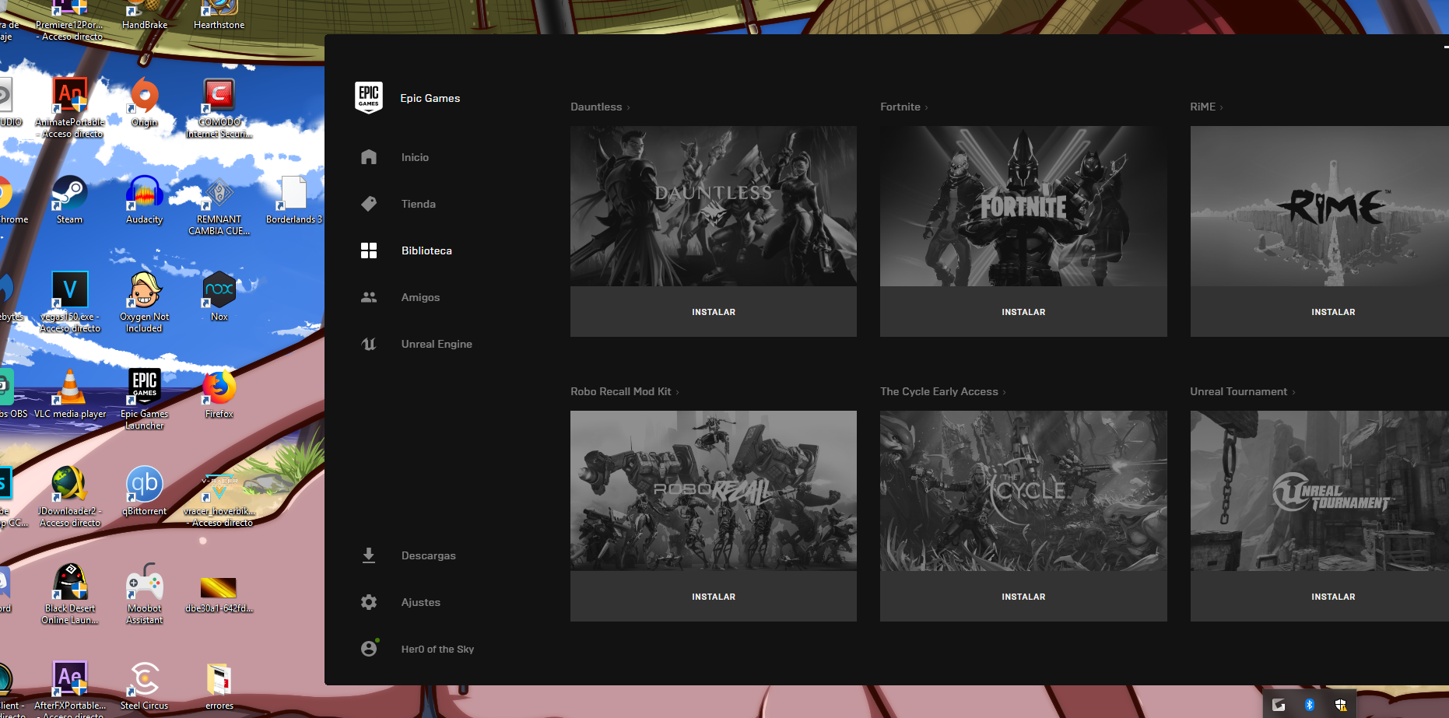Switch to Biblioteca in the sidebar
The height and width of the screenshot is (718, 1449).
(426, 250)
